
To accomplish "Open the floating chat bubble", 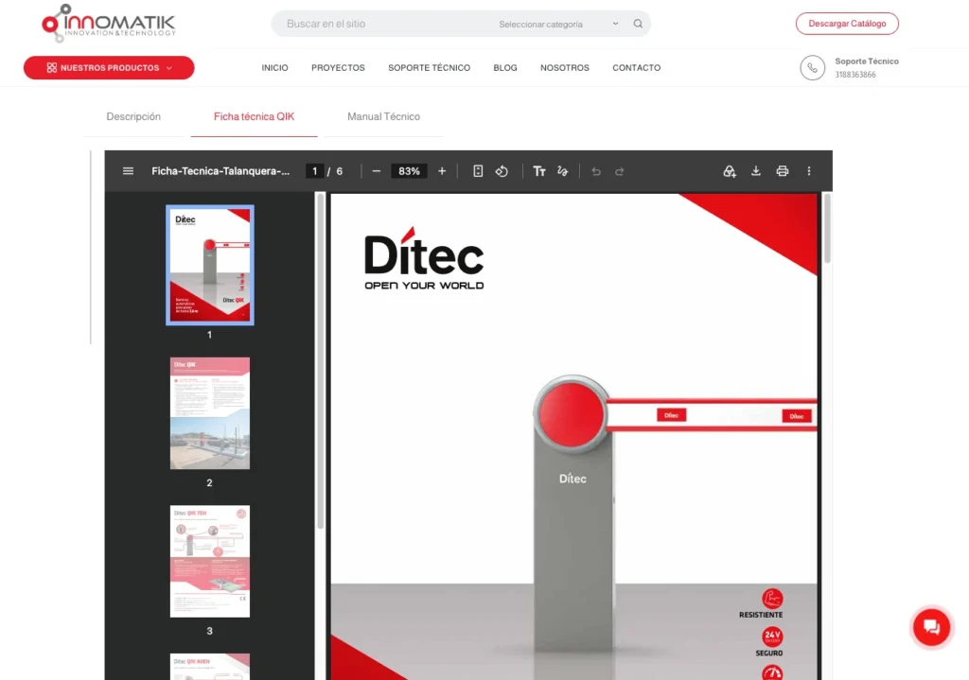I will click(931, 627).
